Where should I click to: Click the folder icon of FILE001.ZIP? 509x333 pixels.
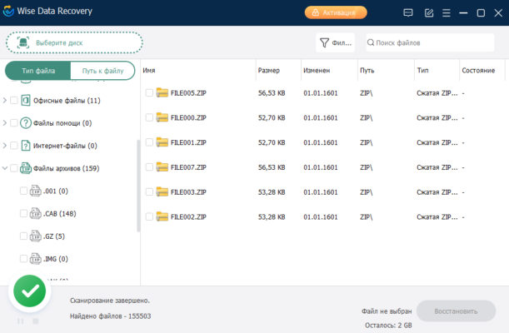pyautogui.click(x=162, y=142)
